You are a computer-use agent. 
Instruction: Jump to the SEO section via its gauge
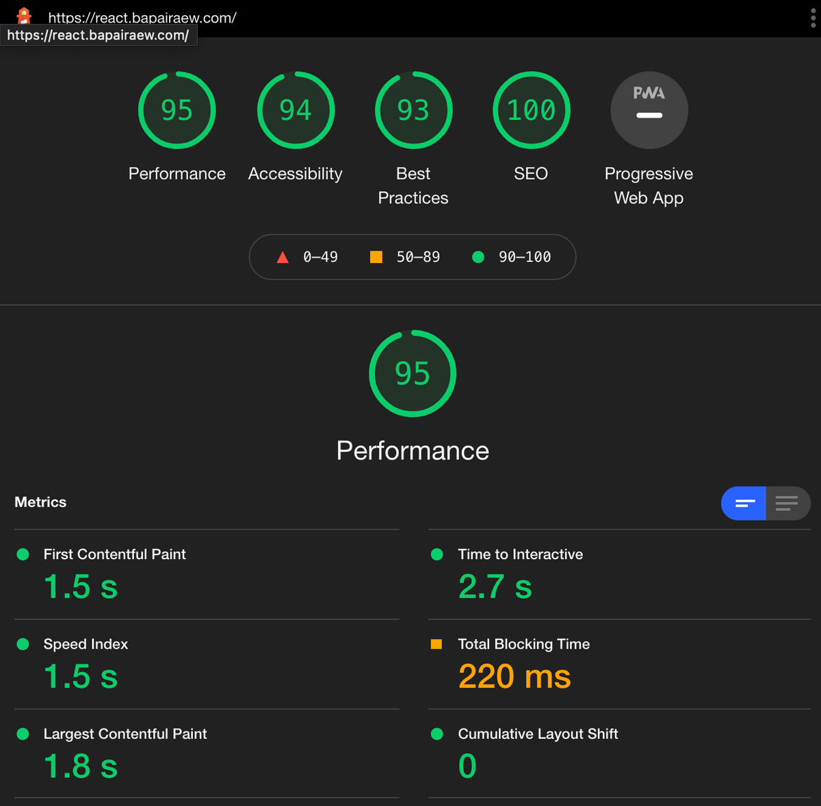click(531, 110)
